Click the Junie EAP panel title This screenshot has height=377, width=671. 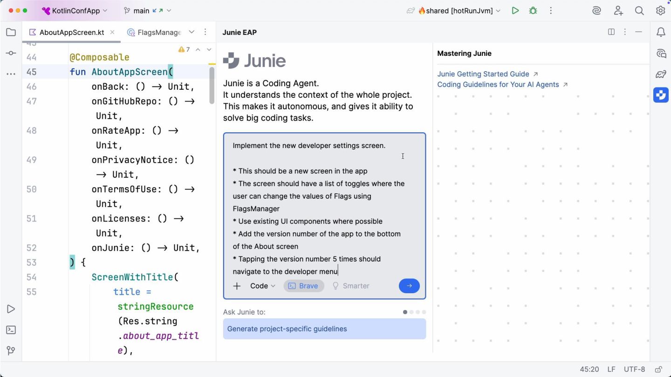(240, 32)
